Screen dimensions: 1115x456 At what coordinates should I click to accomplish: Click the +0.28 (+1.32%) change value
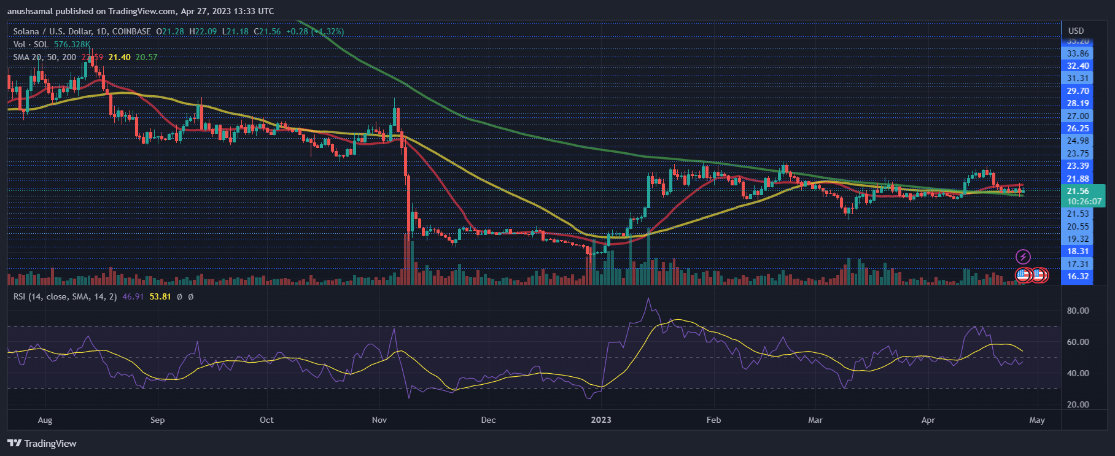pos(315,31)
